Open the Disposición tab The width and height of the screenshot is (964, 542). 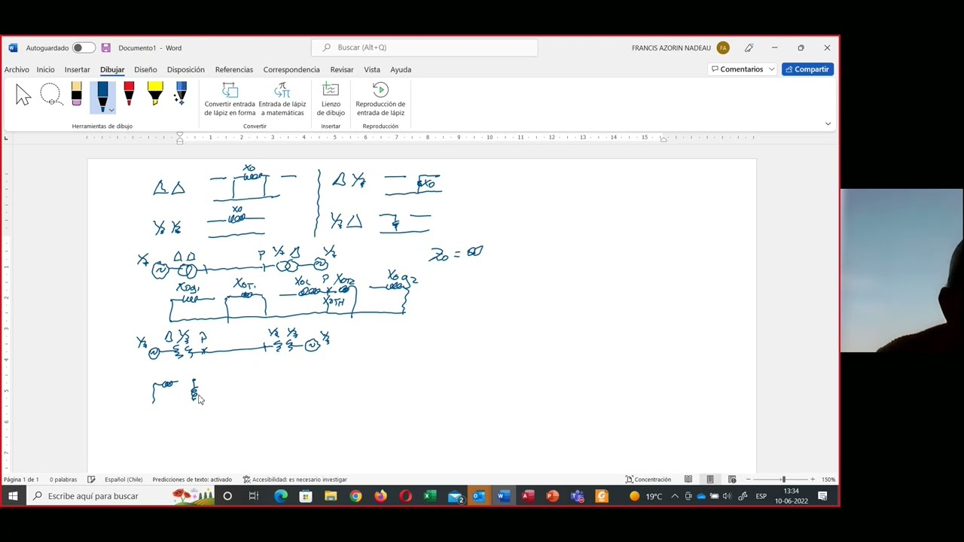[x=185, y=69]
